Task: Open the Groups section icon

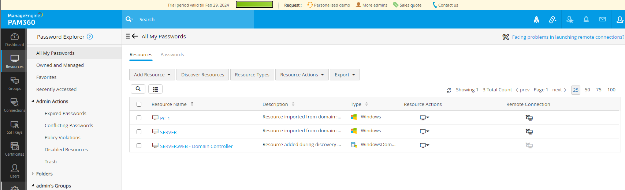Action: (14, 83)
